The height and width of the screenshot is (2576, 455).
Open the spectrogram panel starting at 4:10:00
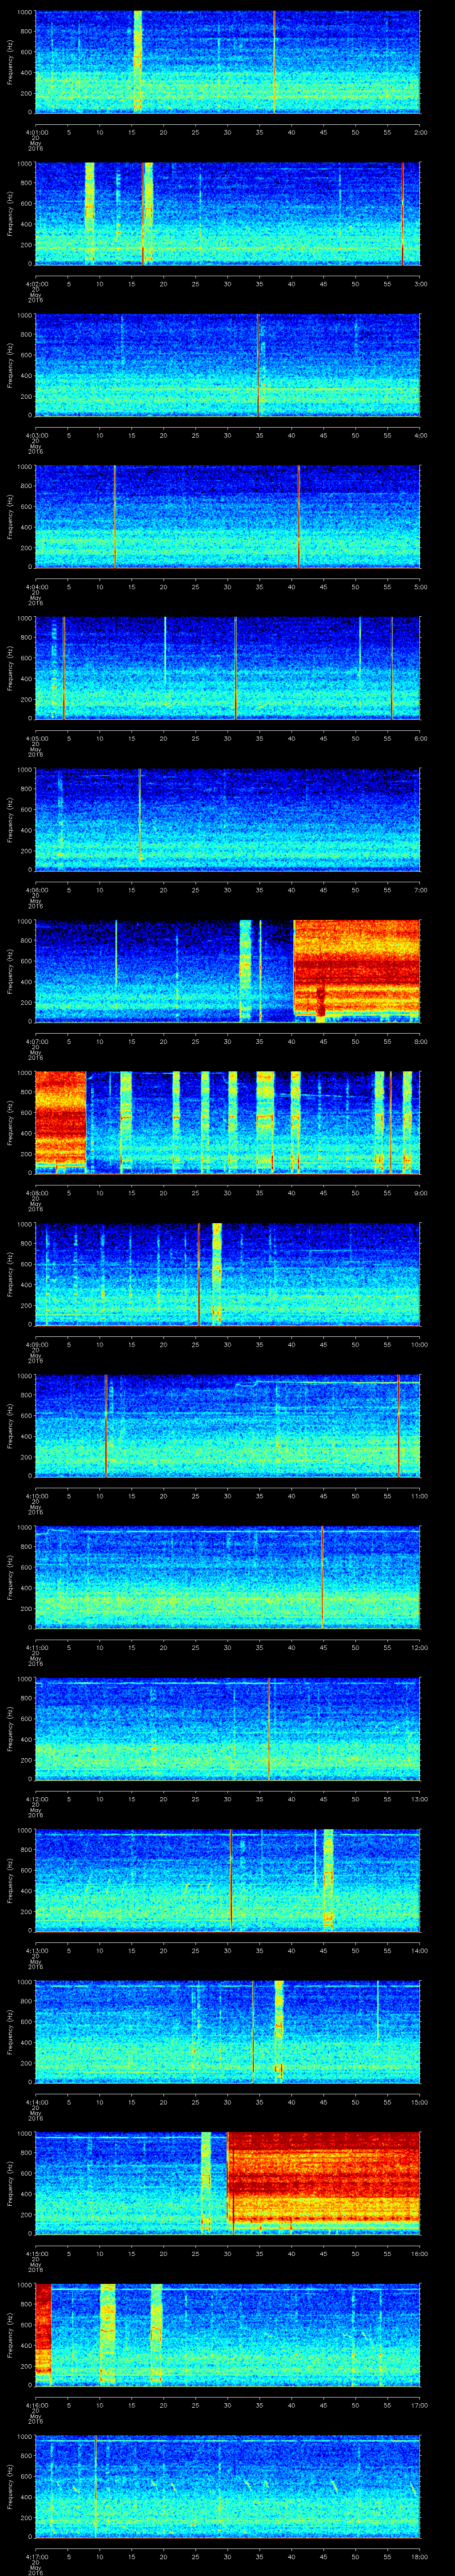(x=228, y=1425)
